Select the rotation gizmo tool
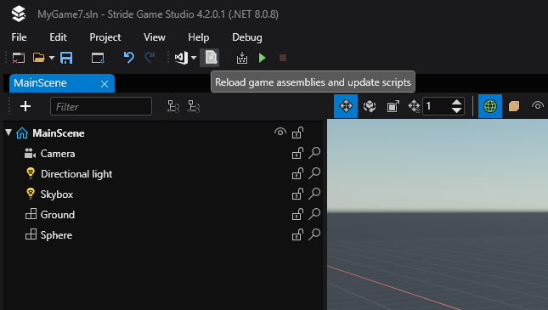The width and height of the screenshot is (548, 310). [x=370, y=106]
